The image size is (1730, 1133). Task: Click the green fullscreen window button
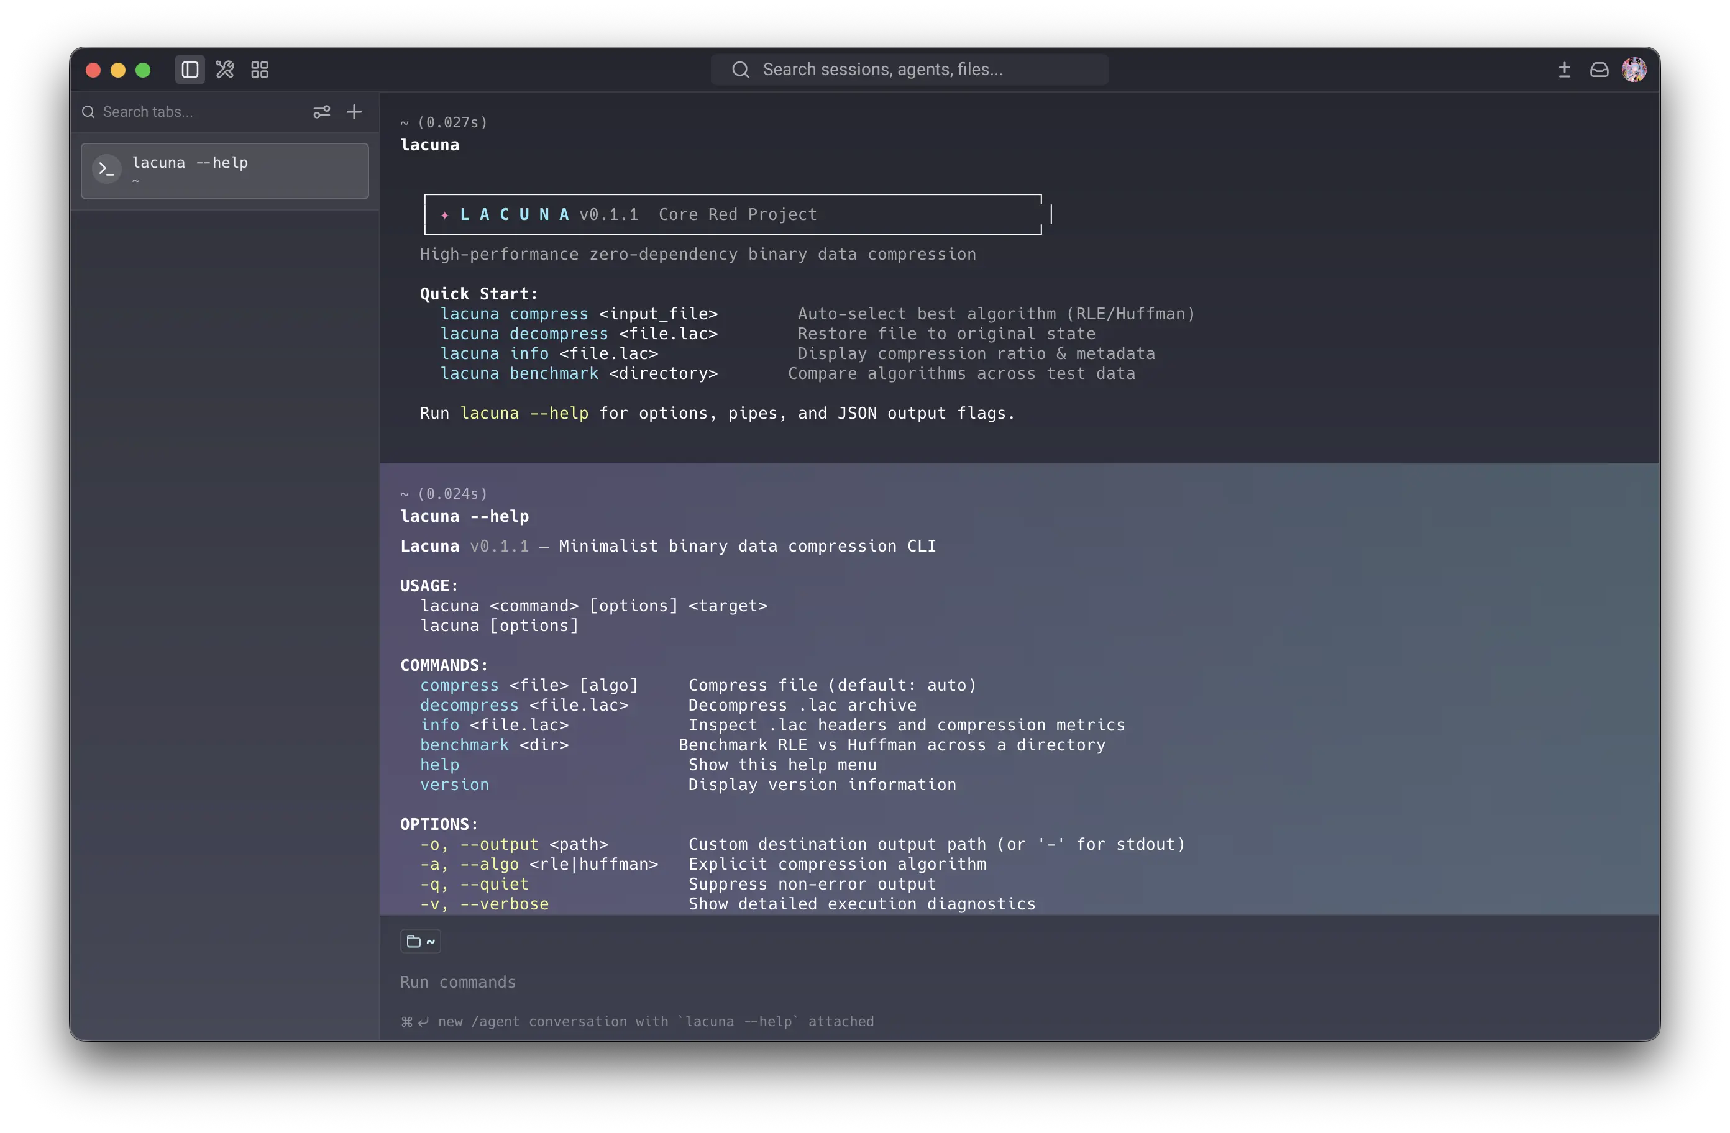coord(142,70)
